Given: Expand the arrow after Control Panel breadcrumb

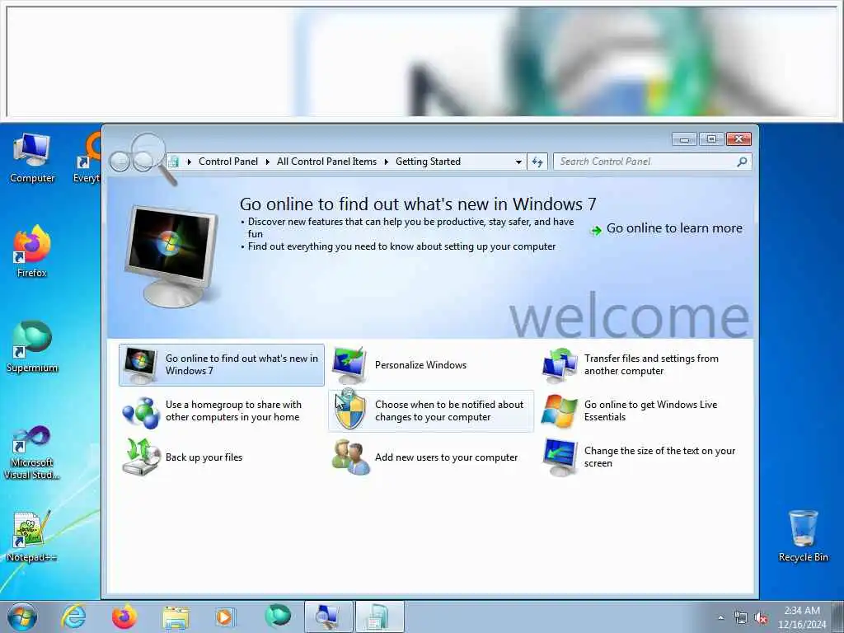Looking at the screenshot, I should (x=268, y=162).
